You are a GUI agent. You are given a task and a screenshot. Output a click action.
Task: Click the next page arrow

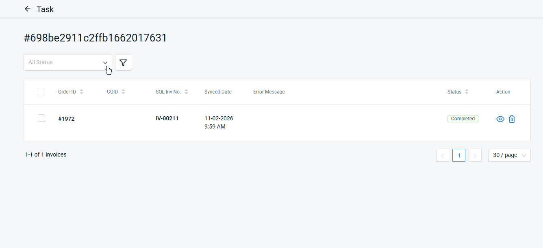pyautogui.click(x=475, y=155)
